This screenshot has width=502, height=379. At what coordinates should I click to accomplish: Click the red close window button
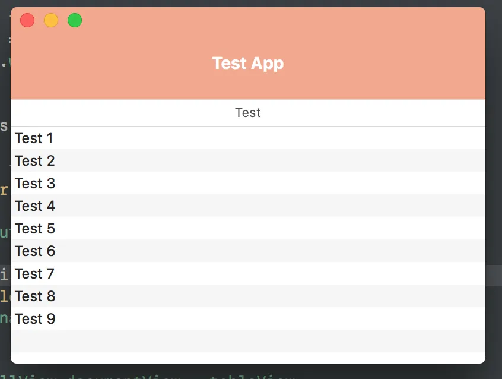coord(27,21)
